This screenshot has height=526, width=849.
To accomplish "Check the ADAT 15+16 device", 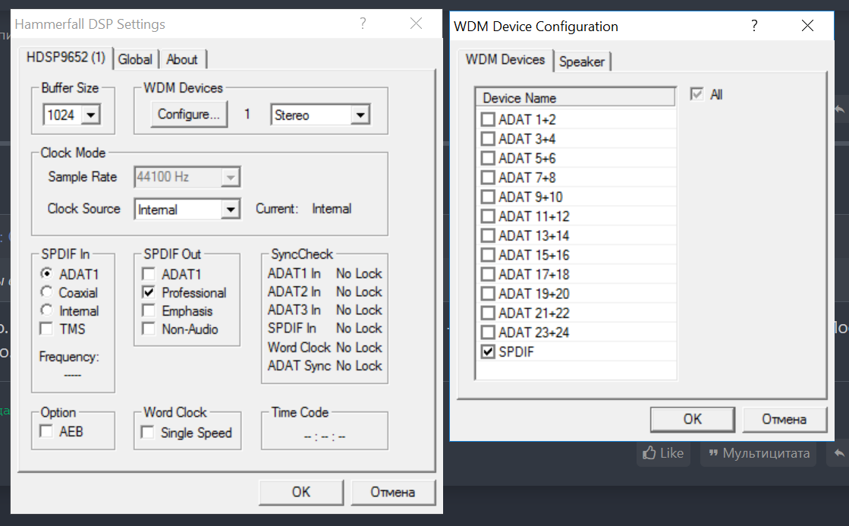I will pyautogui.click(x=488, y=254).
